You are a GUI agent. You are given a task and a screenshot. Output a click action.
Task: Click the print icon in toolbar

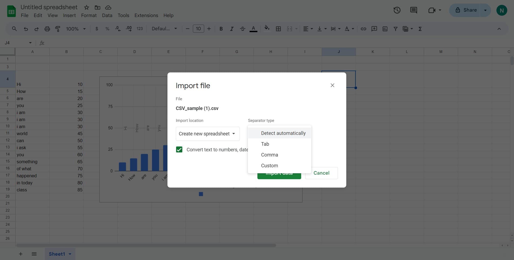[x=47, y=29]
